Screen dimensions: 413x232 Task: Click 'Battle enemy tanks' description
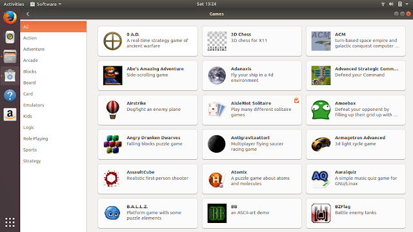[356, 213]
